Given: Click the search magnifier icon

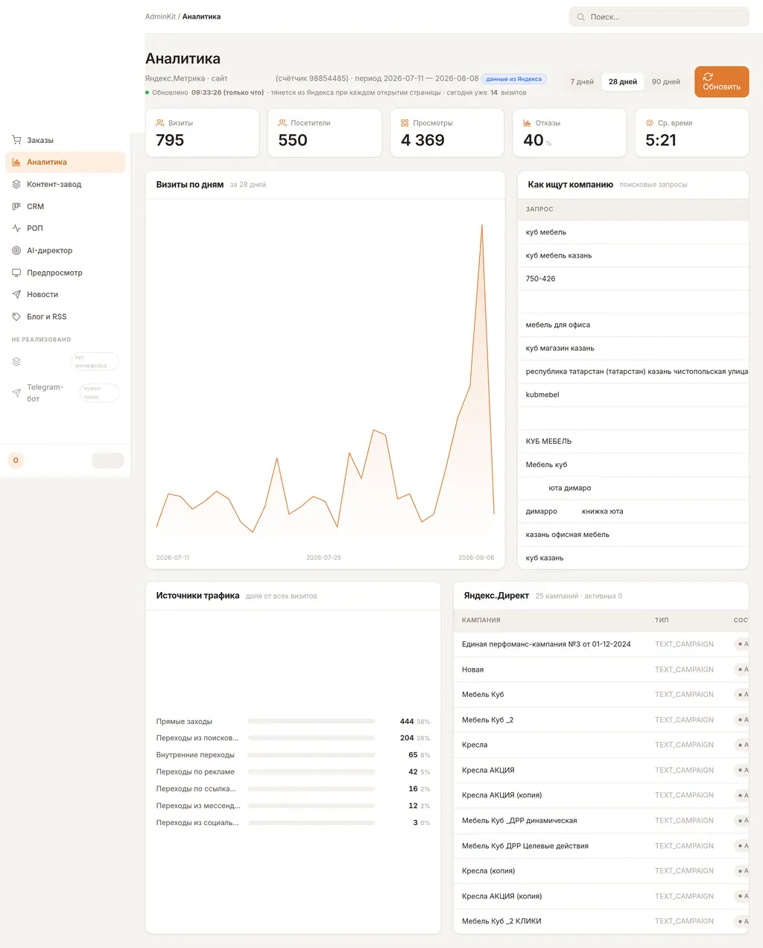Looking at the screenshot, I should (x=580, y=16).
